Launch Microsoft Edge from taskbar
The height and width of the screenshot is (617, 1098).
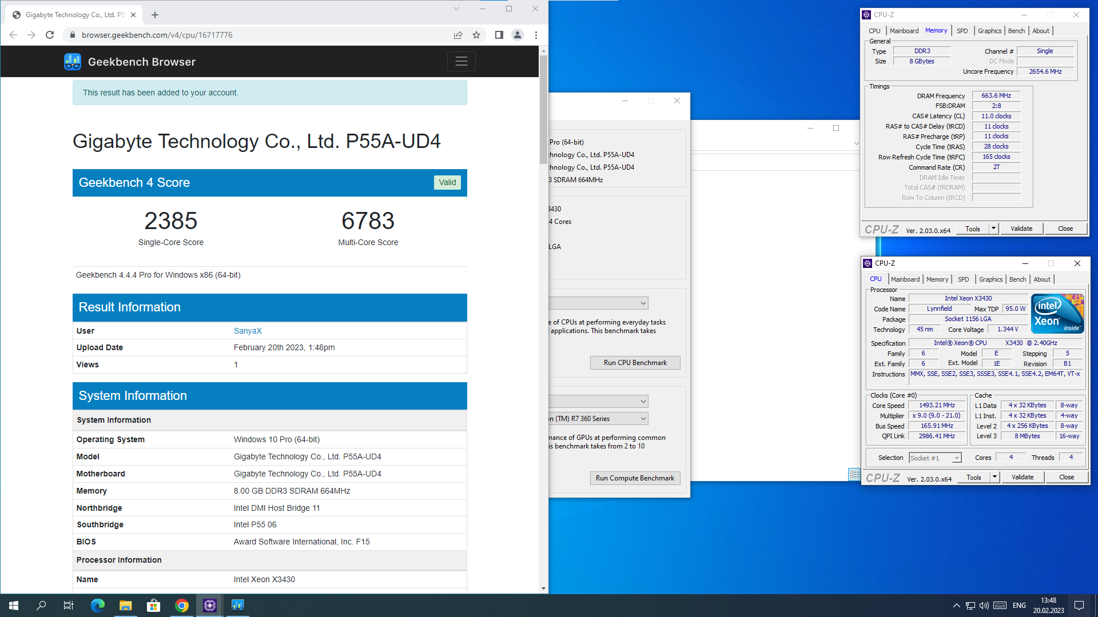coord(98,606)
